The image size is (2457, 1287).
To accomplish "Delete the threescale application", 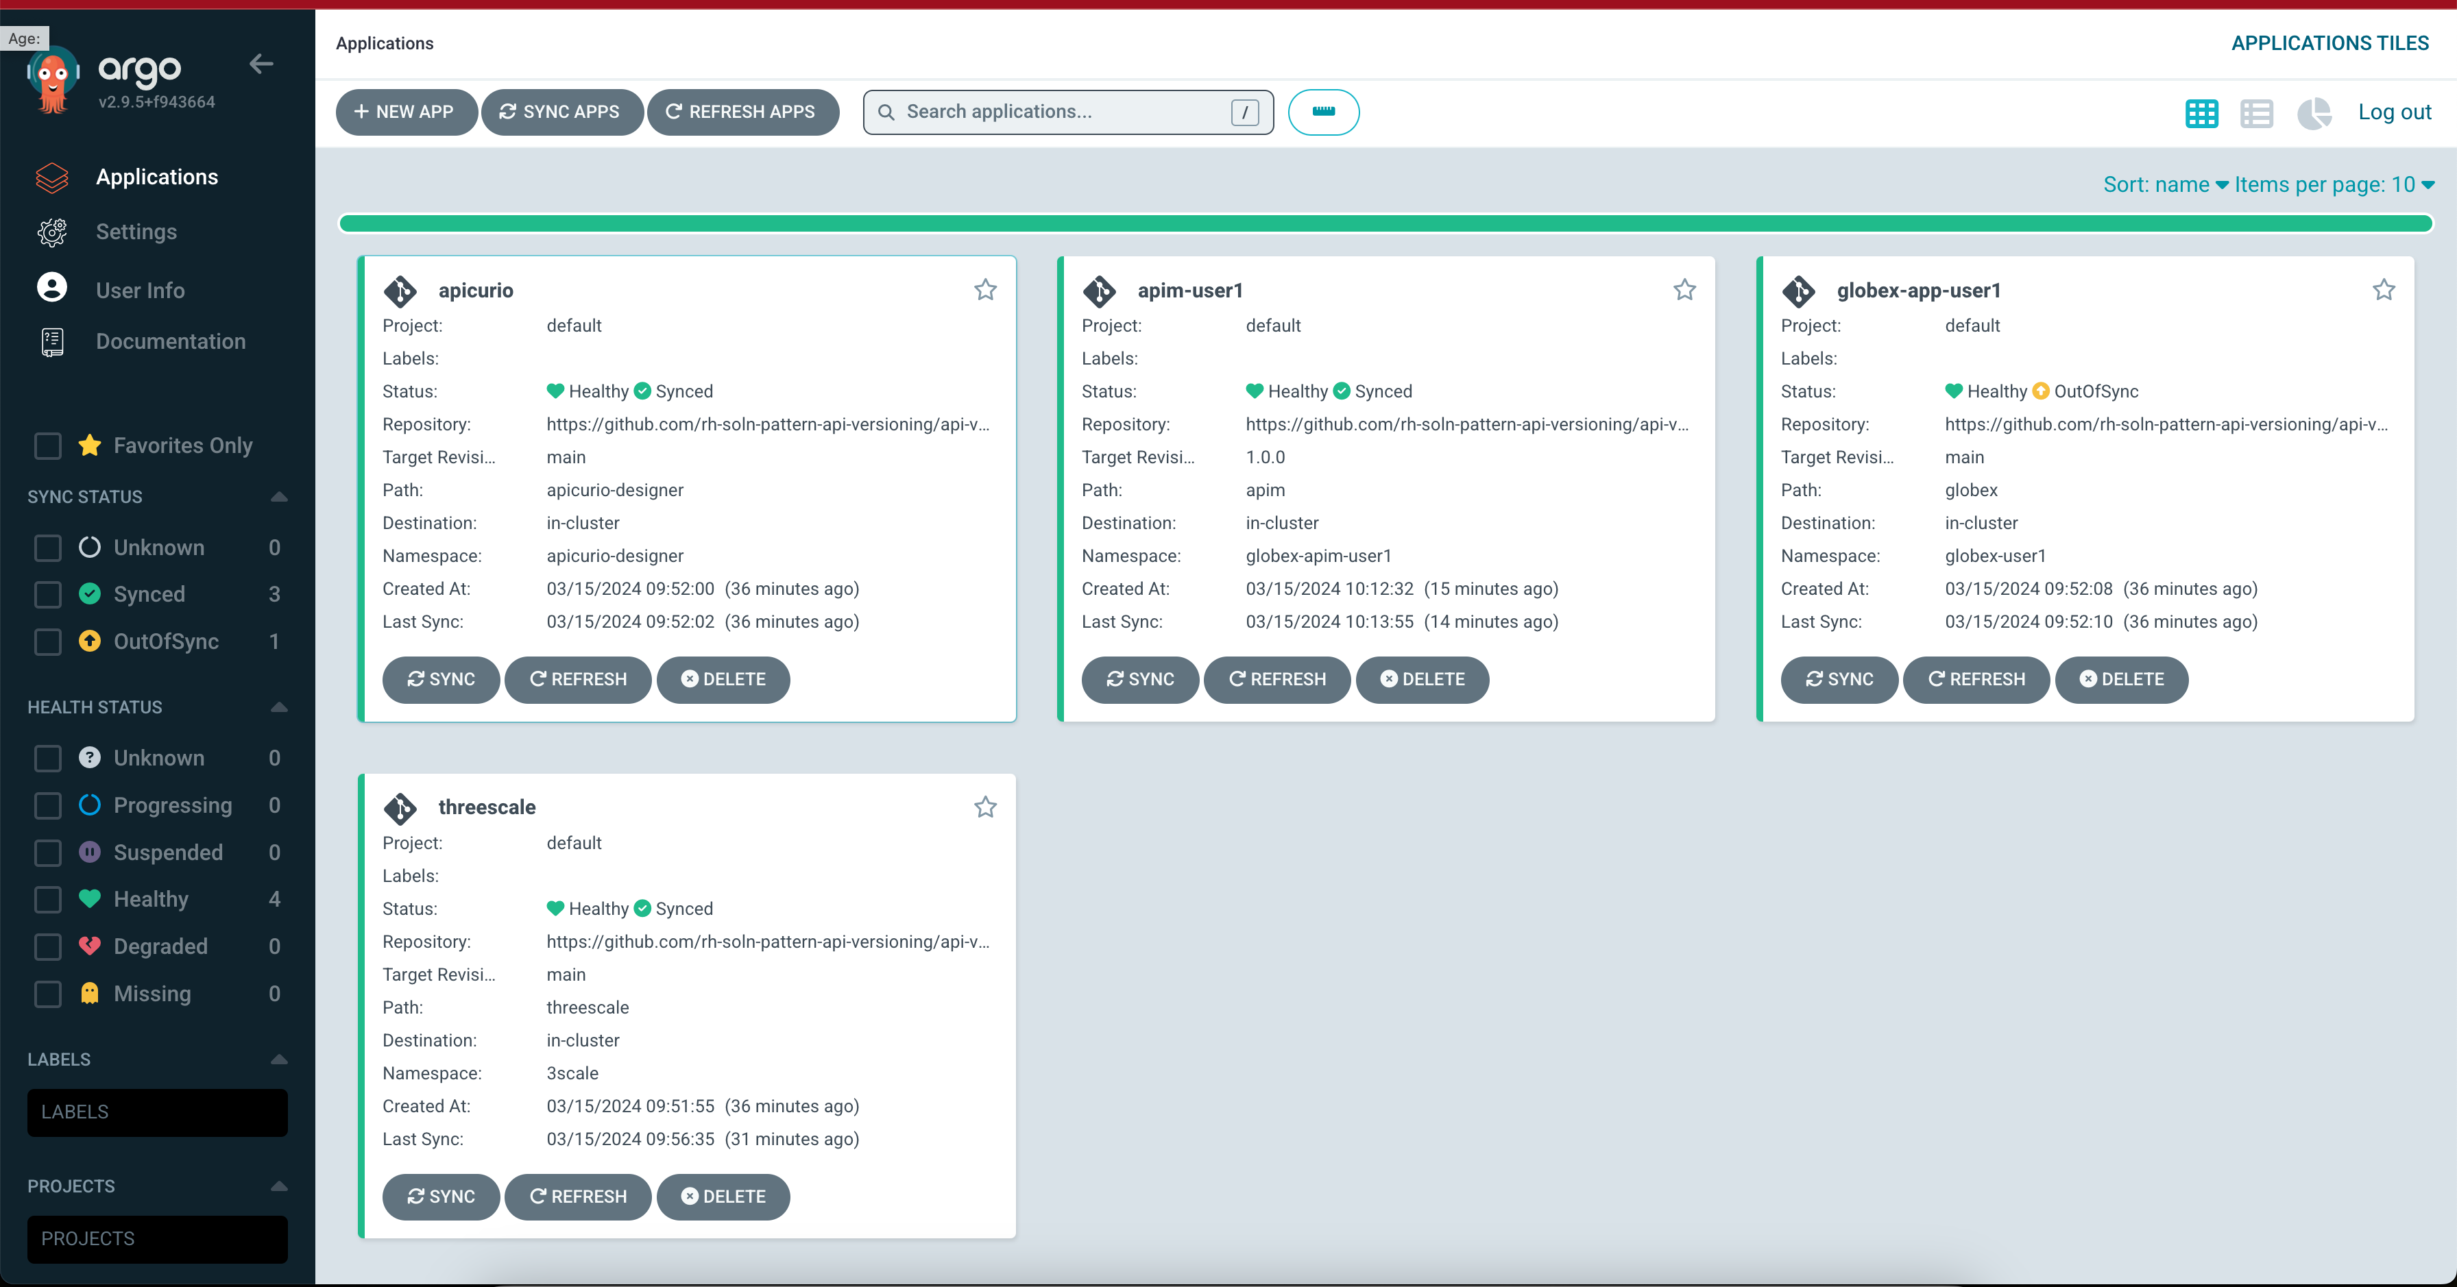I will coord(723,1197).
